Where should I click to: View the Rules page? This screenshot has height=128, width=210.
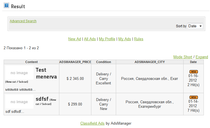pos(139,39)
